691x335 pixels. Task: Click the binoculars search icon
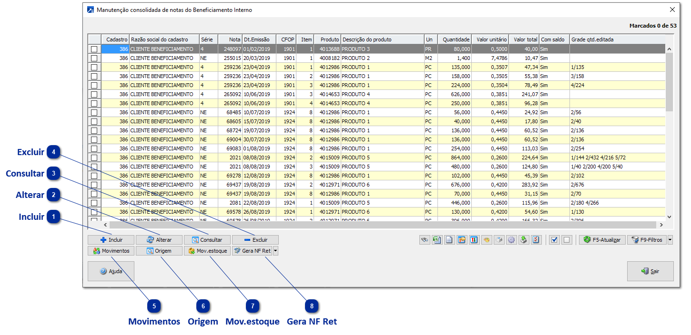(424, 240)
